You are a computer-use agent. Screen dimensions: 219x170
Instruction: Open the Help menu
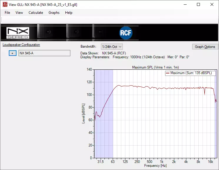69,13
